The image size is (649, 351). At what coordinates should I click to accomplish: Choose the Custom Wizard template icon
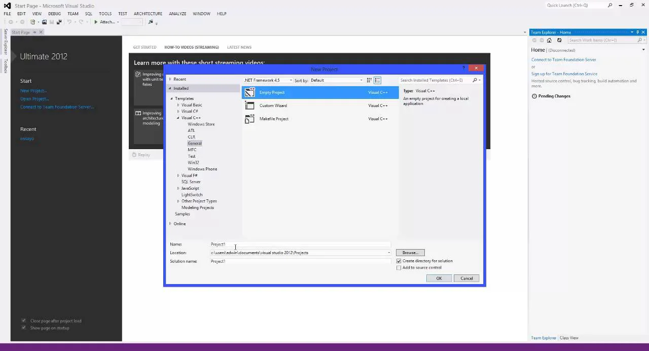tap(249, 106)
